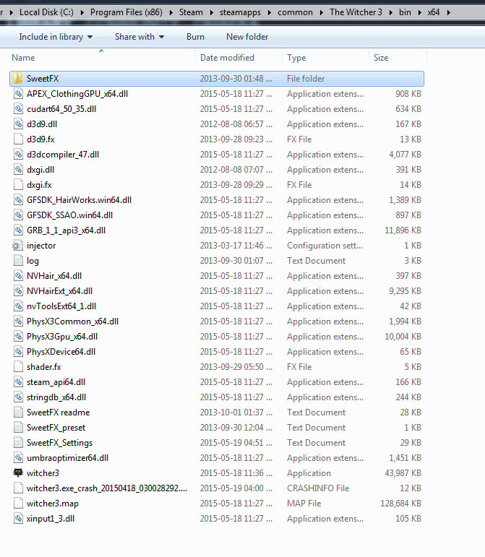Select the nvToolsExt64_1.dll file name
This screenshot has width=485, height=557.
[x=61, y=306]
